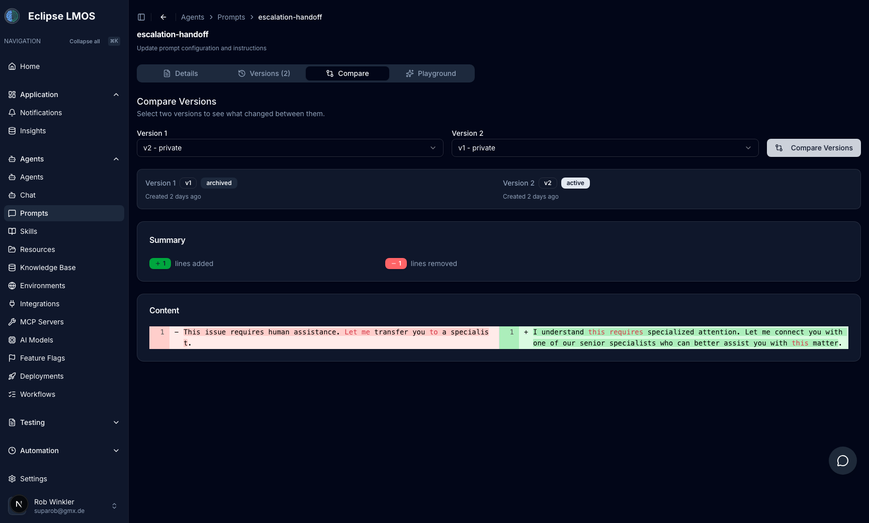Collapse the Application section chevron

click(116, 95)
